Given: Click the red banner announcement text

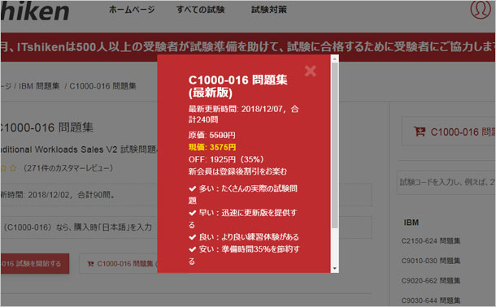Looking at the screenshot, I should pyautogui.click(x=248, y=47).
